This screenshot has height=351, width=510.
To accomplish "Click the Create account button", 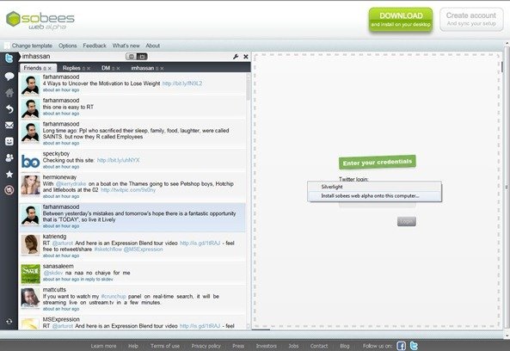I will (471, 19).
